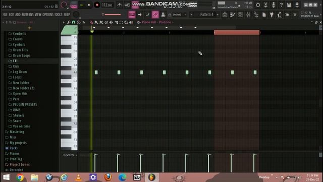Image resolution: width=323 pixels, height=182 pixels.
Task: Click the master pitch knob
Action: click(76, 15)
